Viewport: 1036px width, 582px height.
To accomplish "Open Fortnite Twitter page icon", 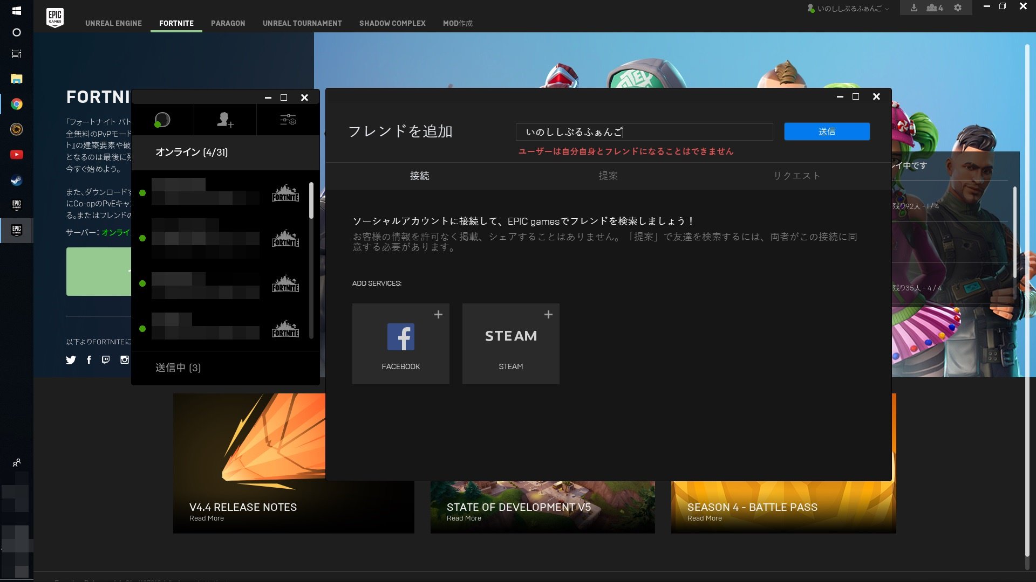I will click(71, 360).
